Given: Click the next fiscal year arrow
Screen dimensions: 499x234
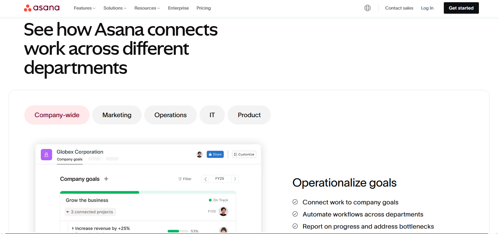Looking at the screenshot, I should tap(235, 179).
